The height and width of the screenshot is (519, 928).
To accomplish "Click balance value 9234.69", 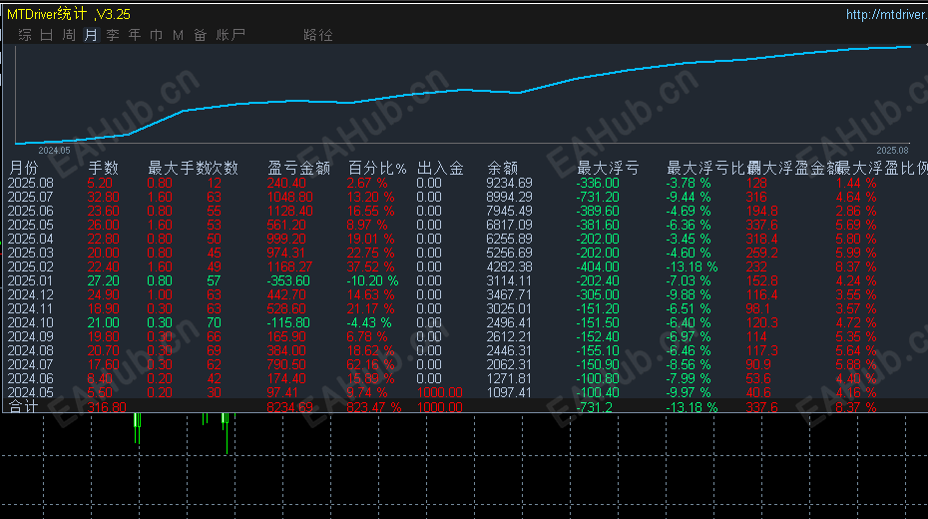I will click(509, 183).
